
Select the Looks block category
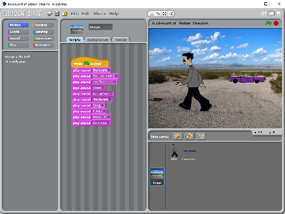pyautogui.click(x=18, y=32)
